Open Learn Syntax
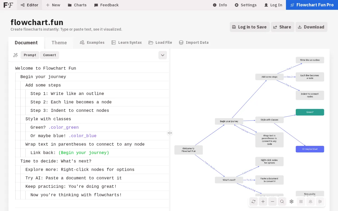This screenshot has height=211, width=338. coord(126,42)
